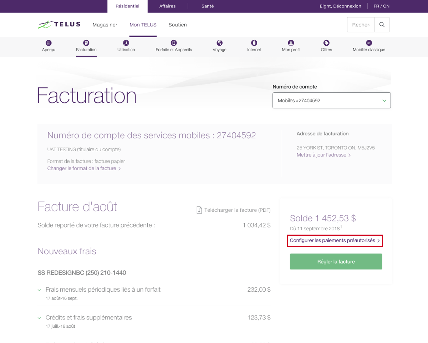
Task: Select the Facturation bill icon
Action: [x=86, y=43]
